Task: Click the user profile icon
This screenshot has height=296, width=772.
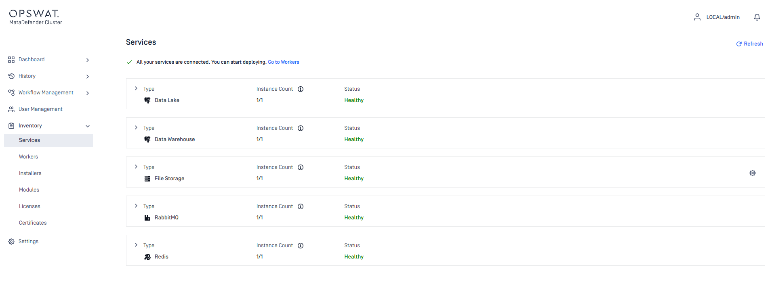Action: pos(697,17)
